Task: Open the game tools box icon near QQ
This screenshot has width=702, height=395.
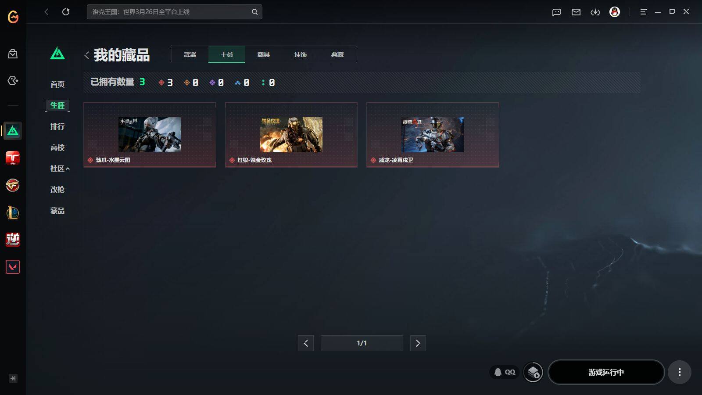Action: click(x=534, y=372)
